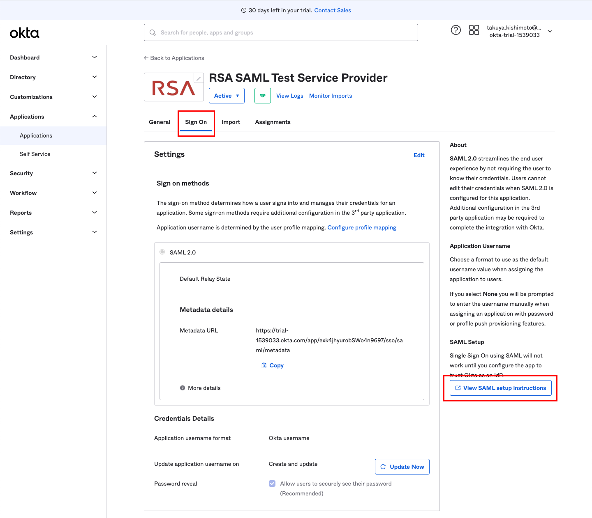
Task: Click View SAML setup instructions button
Action: click(x=500, y=388)
